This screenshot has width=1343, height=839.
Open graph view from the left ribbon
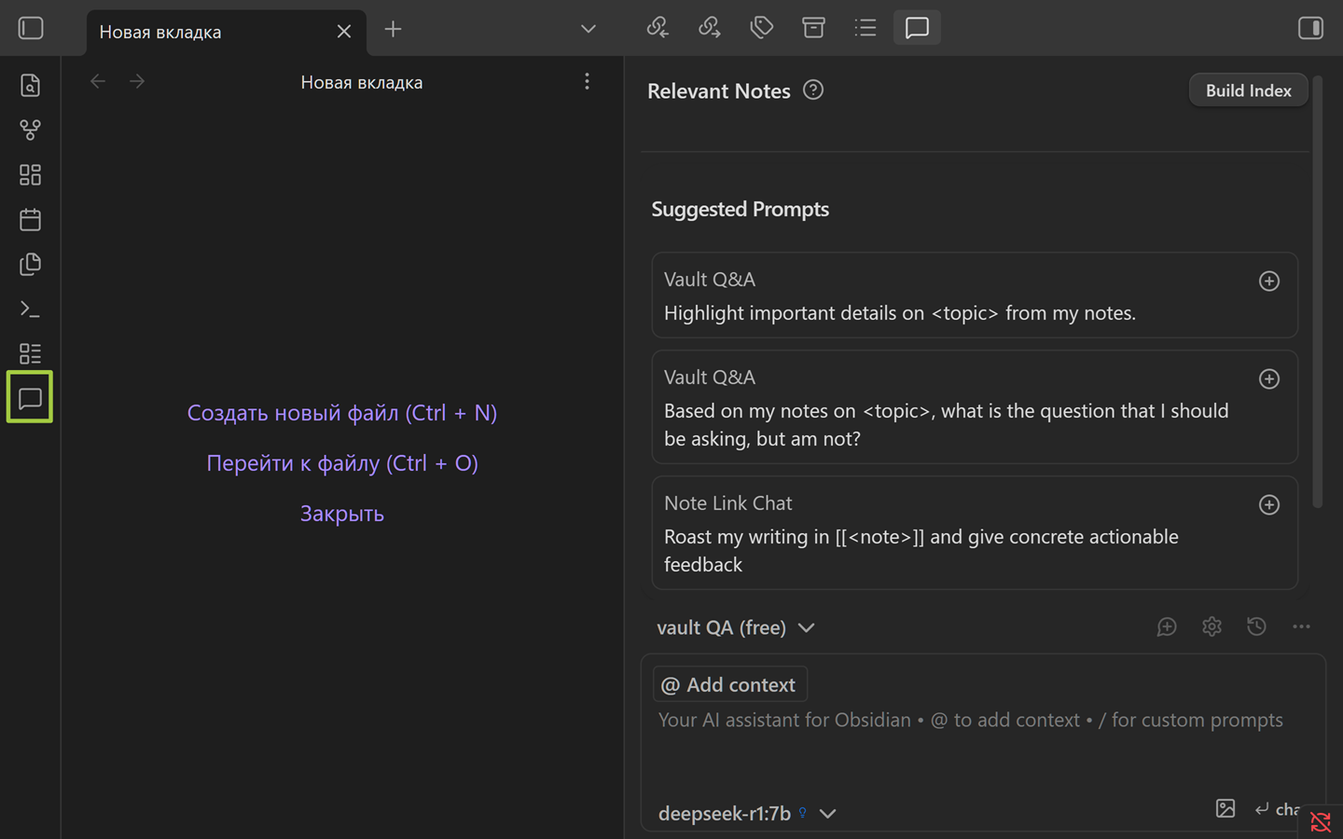[30, 131]
